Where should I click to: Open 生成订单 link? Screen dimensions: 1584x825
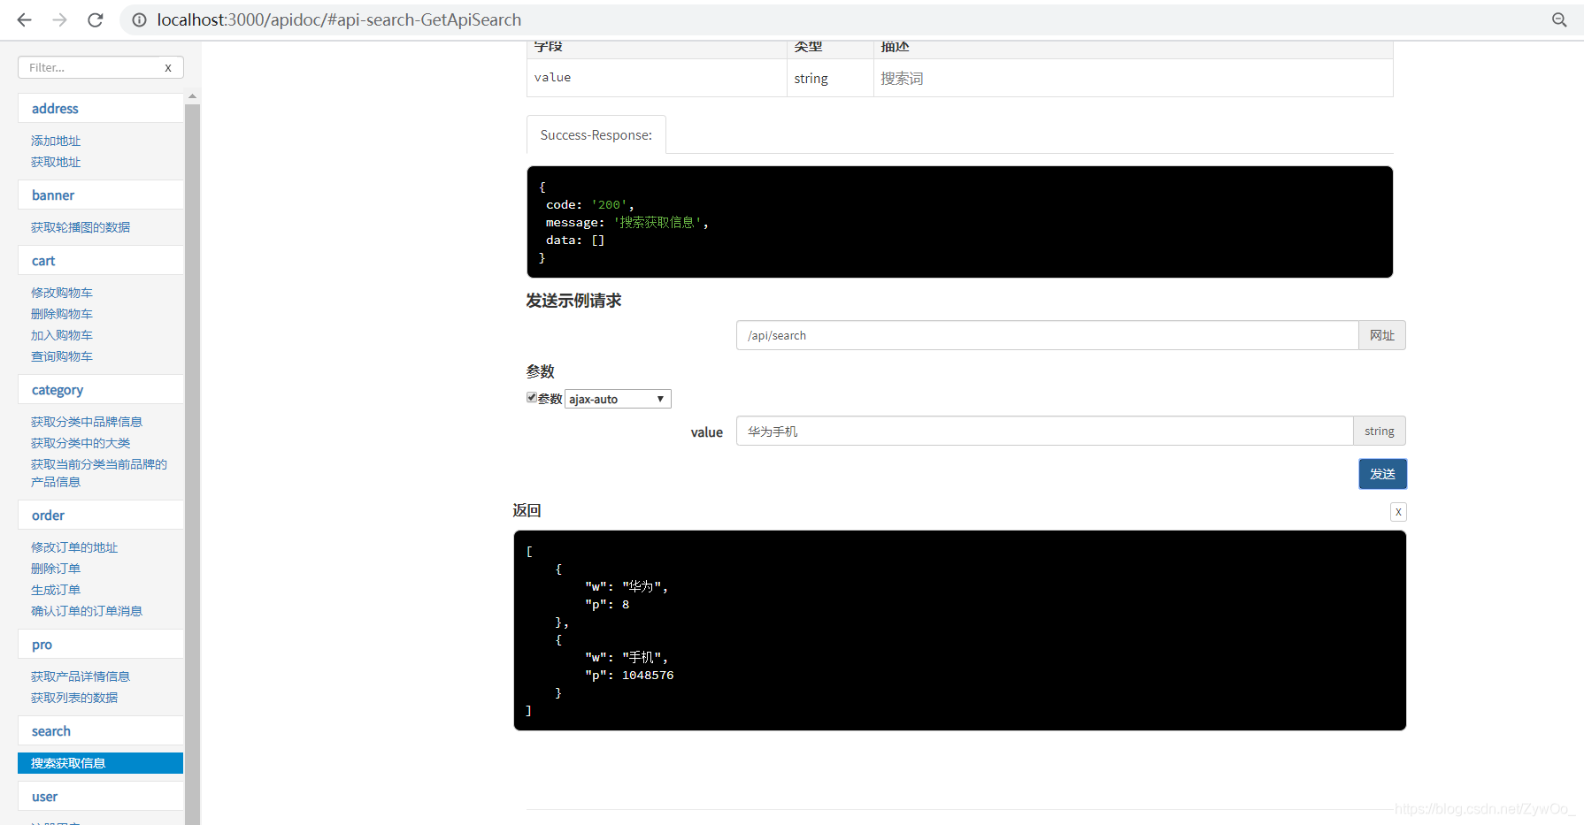(x=56, y=590)
